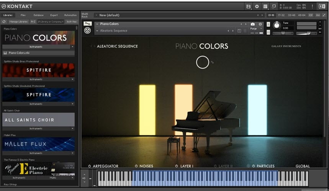Viewport: 329px width, 191px height.
Task: Toggle the Instr Nav button
Action: pos(72,21)
